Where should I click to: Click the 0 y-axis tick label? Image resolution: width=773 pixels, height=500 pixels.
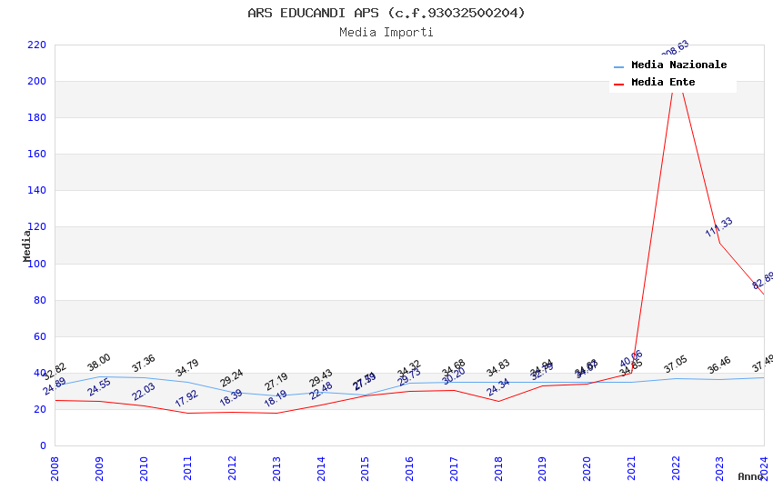click(x=43, y=445)
